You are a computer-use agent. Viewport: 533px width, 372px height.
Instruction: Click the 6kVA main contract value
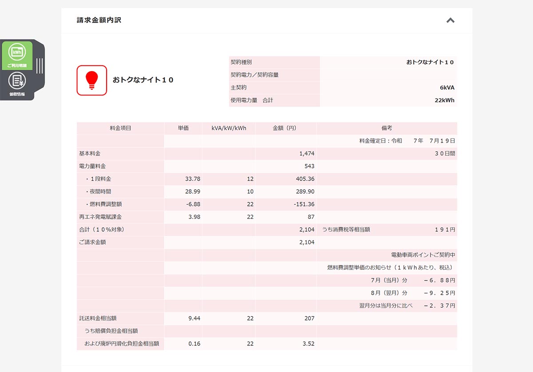(x=447, y=88)
